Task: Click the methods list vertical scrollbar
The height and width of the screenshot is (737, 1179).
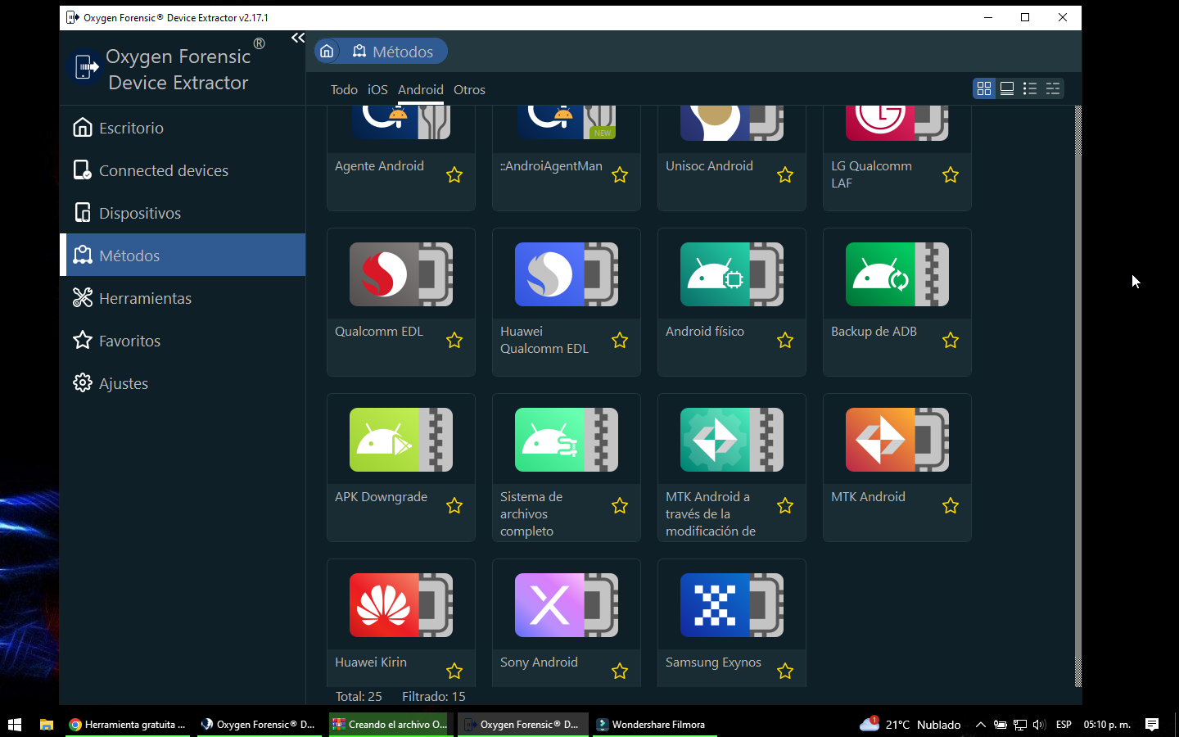Action: 1077,393
